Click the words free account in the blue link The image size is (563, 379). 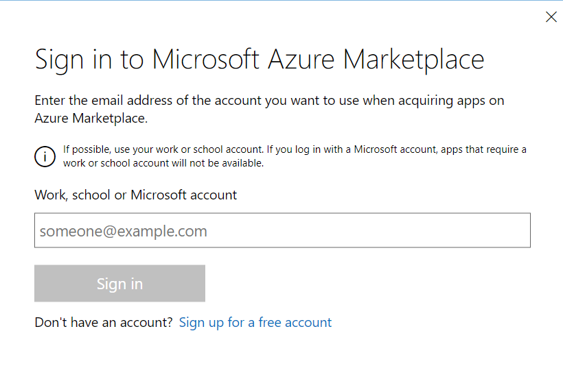(295, 322)
